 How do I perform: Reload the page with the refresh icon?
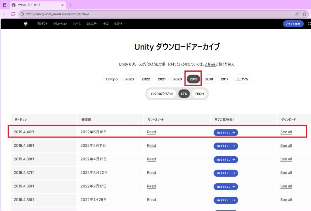coord(13,14)
